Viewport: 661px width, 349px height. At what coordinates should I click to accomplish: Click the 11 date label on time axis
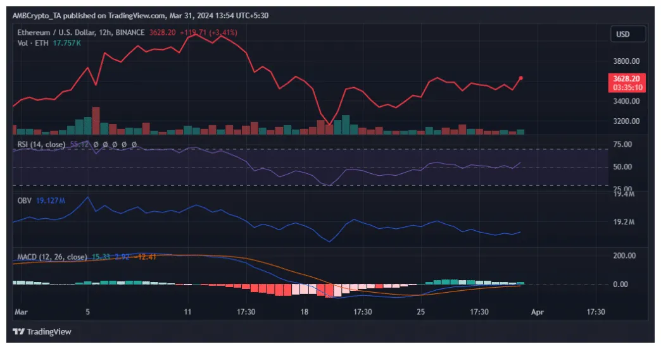point(187,312)
